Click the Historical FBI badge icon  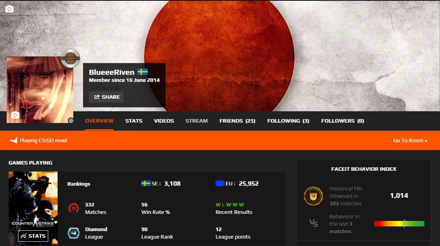(x=313, y=196)
